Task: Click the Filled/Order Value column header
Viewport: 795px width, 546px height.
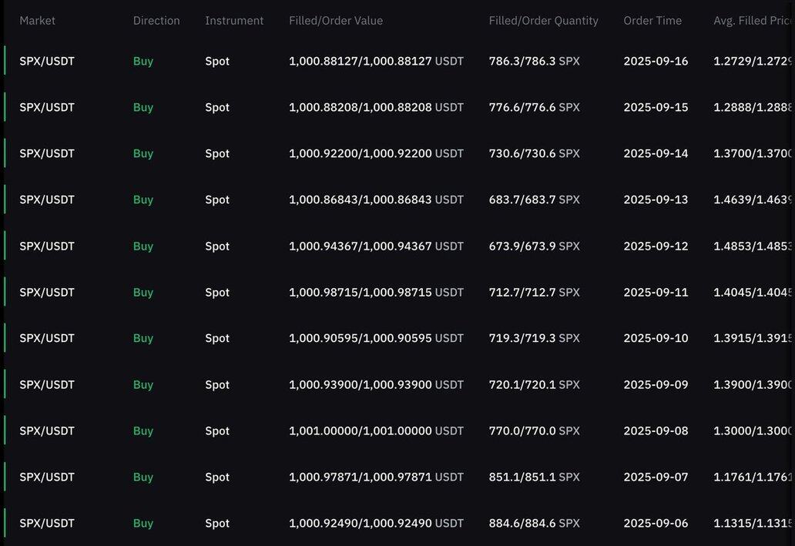Action: 336,20
